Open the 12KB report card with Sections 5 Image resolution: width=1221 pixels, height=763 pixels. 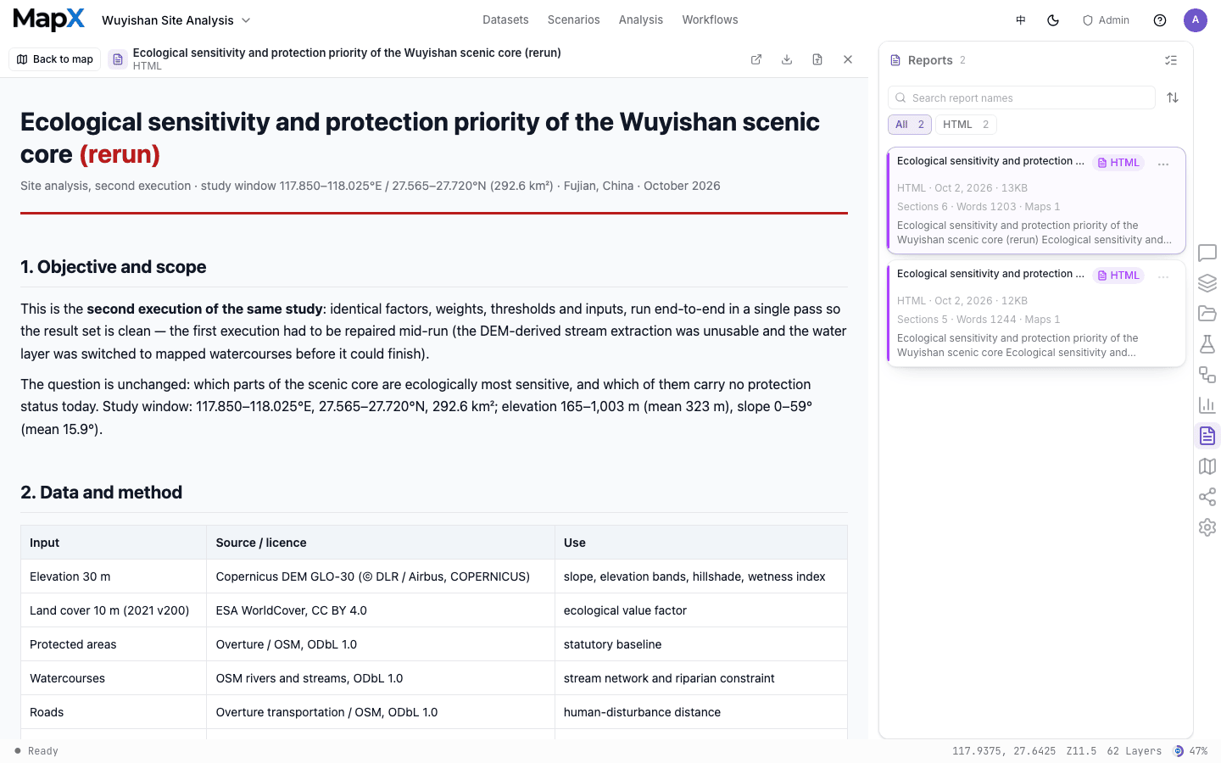1036,314
